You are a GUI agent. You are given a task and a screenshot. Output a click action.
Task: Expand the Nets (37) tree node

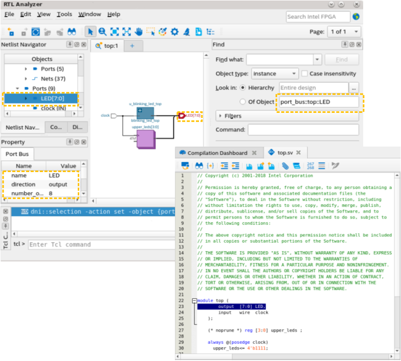tap(26, 79)
